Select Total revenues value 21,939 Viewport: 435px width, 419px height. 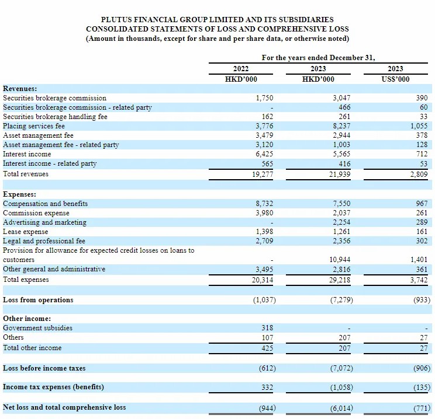340,174
